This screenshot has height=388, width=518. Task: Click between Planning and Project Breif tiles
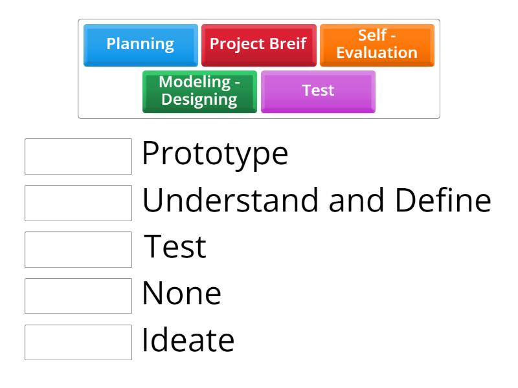tap(201, 45)
